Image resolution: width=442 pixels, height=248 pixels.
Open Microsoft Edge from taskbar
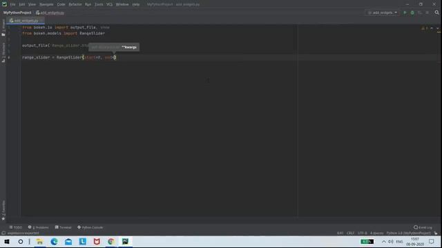54,242
